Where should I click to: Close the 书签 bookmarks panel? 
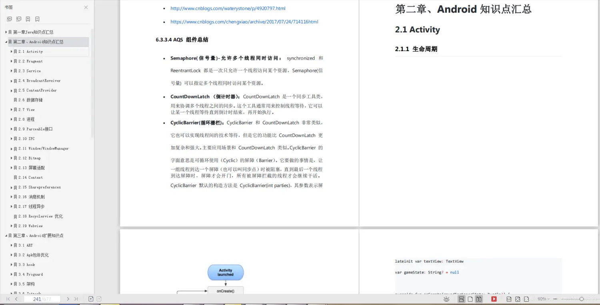(x=86, y=7)
